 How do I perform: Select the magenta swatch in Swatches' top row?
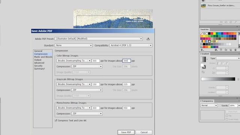(x=225, y=33)
